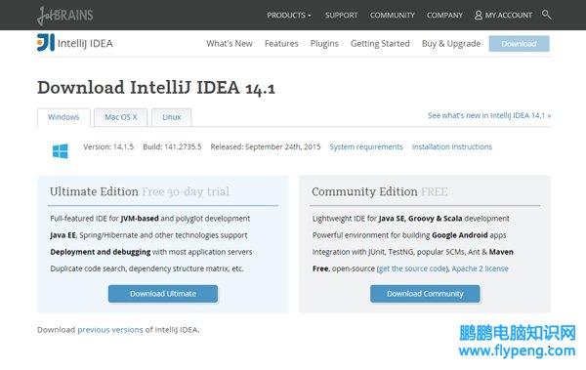Click Download Community button
This screenshot has height=370, width=586.
(425, 294)
